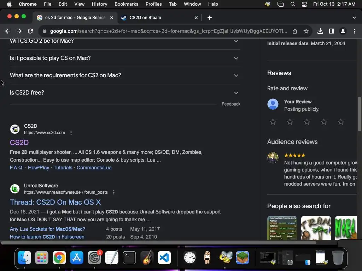
Task: Open the Minecraft grass block Dock icon
Action: click(x=243, y=257)
